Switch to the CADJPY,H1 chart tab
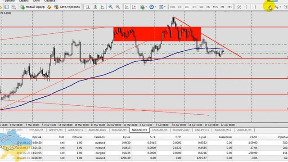The height and width of the screenshot is (162, 288). 202,130
